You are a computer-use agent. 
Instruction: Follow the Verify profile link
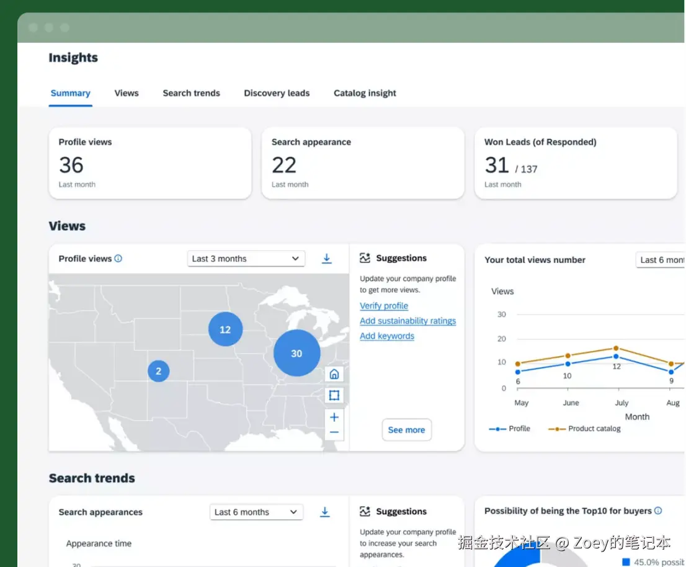[x=384, y=306]
